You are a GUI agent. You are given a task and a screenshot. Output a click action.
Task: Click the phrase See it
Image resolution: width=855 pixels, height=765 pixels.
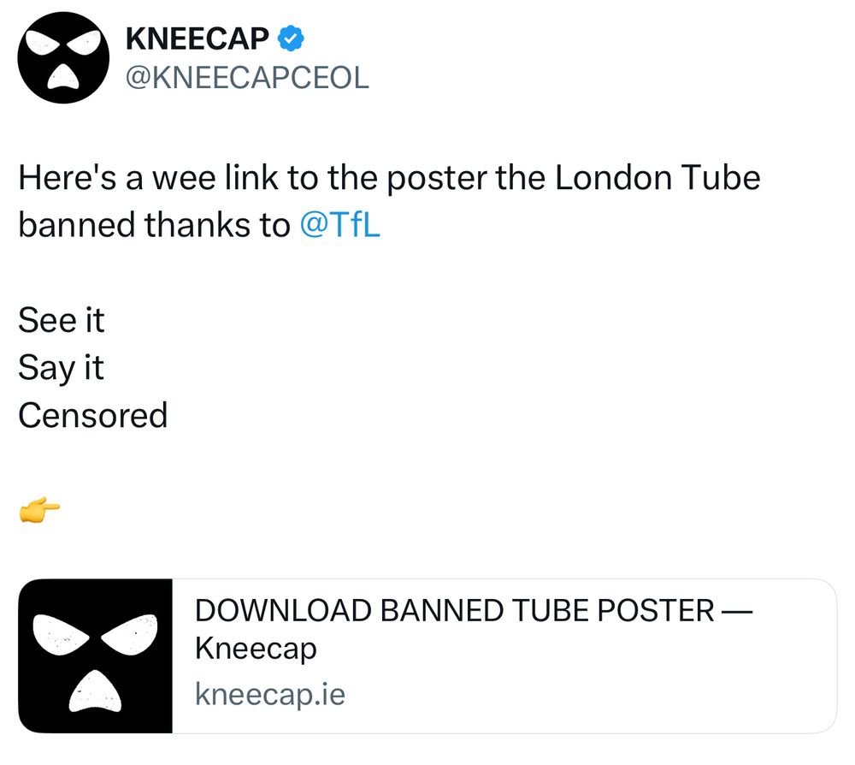tap(61, 321)
